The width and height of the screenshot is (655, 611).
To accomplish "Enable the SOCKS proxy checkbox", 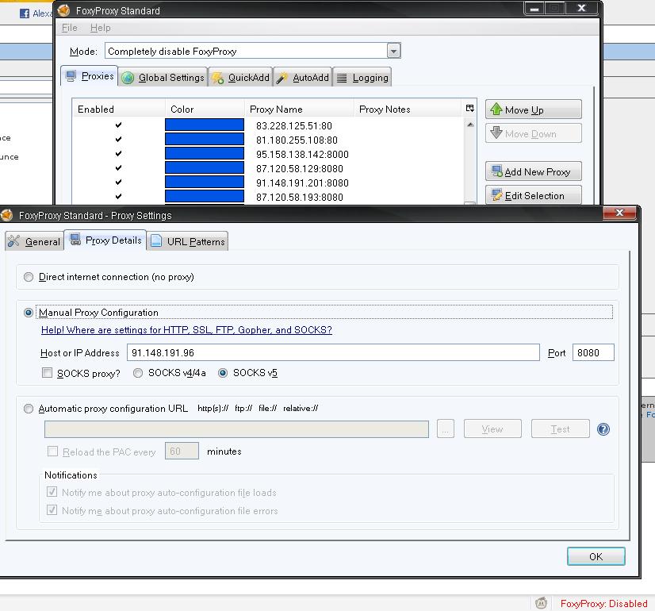I will (x=48, y=373).
